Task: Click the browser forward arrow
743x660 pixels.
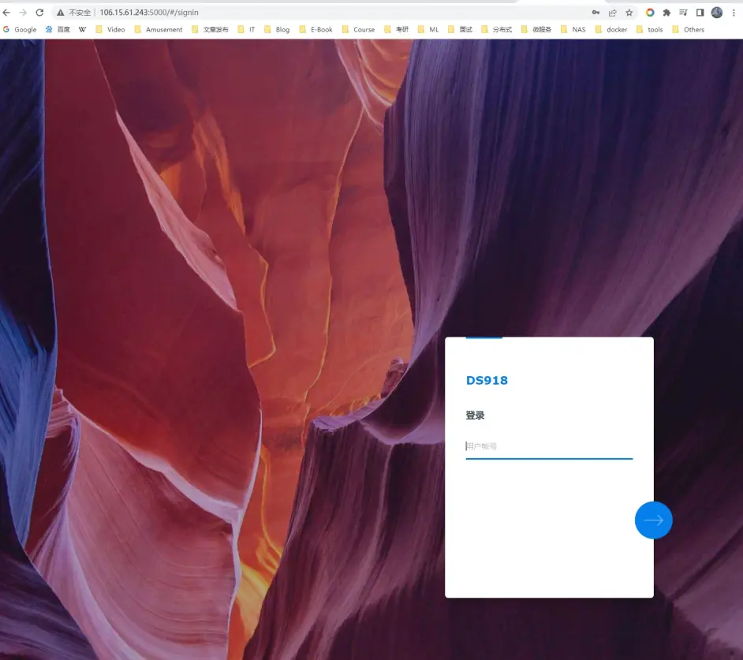Action: (23, 13)
